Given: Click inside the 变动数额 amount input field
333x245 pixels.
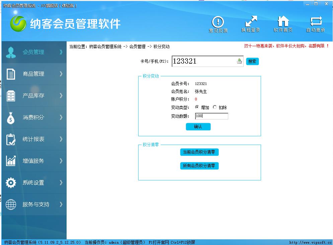Looking at the screenshot, I should pyautogui.click(x=211, y=116).
